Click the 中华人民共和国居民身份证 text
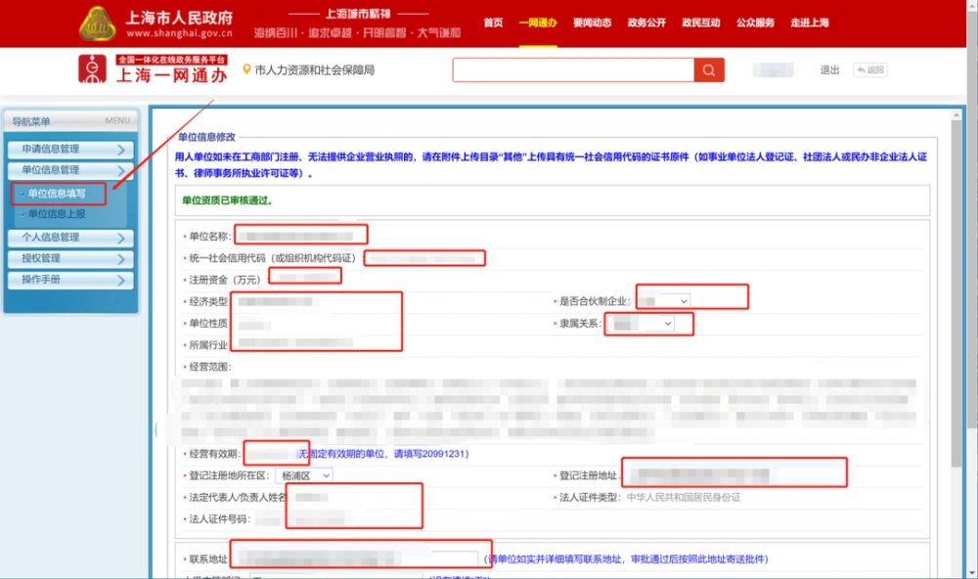This screenshot has height=579, width=978. point(684,497)
